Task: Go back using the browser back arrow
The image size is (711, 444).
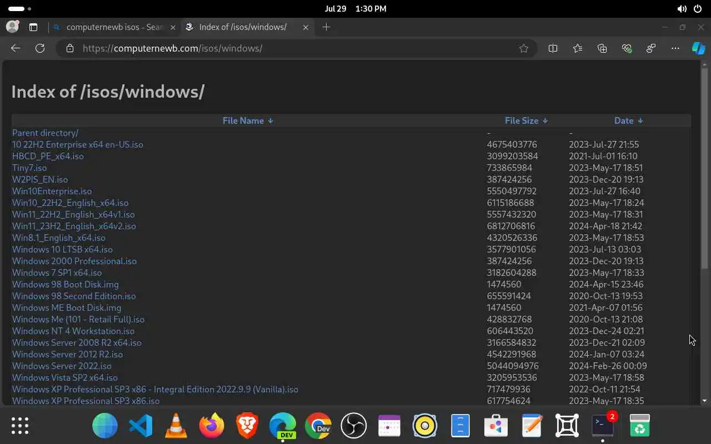Action: click(16, 48)
